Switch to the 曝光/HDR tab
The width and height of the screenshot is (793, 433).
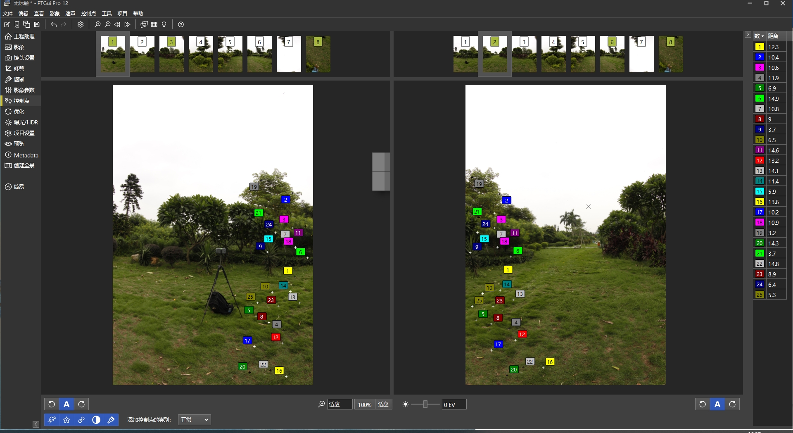(x=20, y=122)
